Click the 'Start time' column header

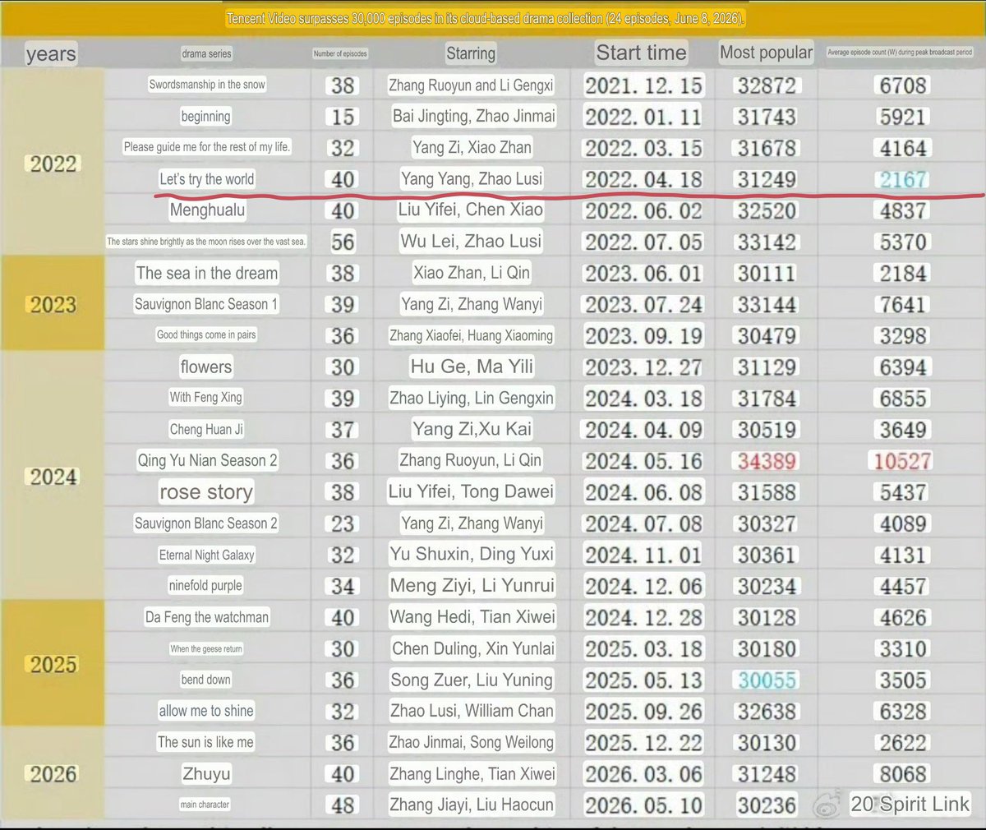pos(641,53)
